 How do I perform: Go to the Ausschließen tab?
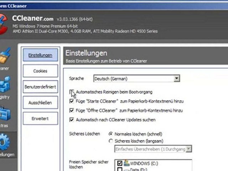(40, 103)
